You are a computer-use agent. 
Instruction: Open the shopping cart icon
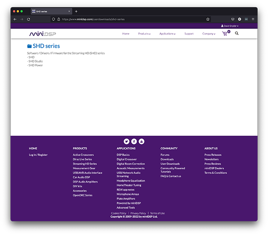(x=225, y=33)
